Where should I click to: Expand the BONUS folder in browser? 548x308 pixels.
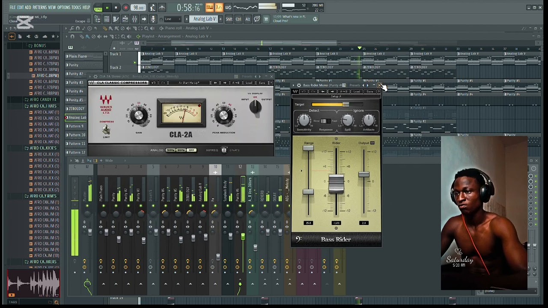click(x=40, y=46)
